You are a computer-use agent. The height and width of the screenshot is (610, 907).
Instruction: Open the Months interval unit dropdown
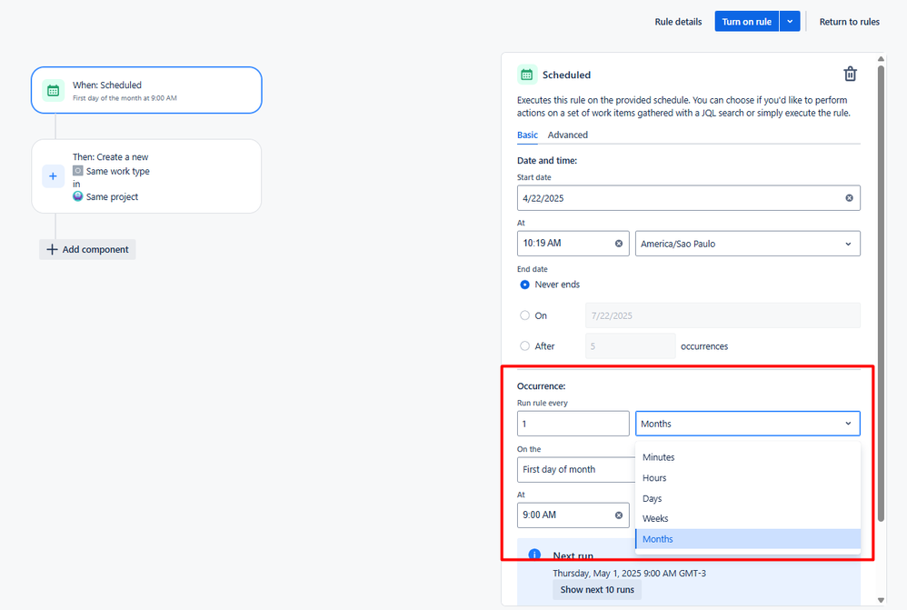click(747, 424)
